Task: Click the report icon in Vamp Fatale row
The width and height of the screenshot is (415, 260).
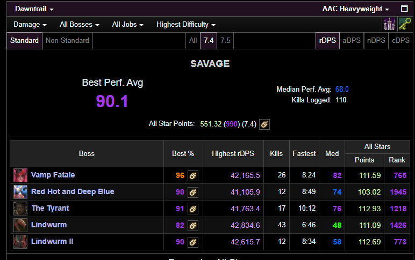Action: pyautogui.click(x=193, y=175)
